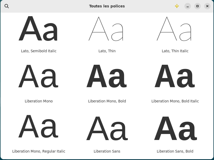Minimize the Toutes les polices window
214x160 pixels.
[x=188, y=6]
